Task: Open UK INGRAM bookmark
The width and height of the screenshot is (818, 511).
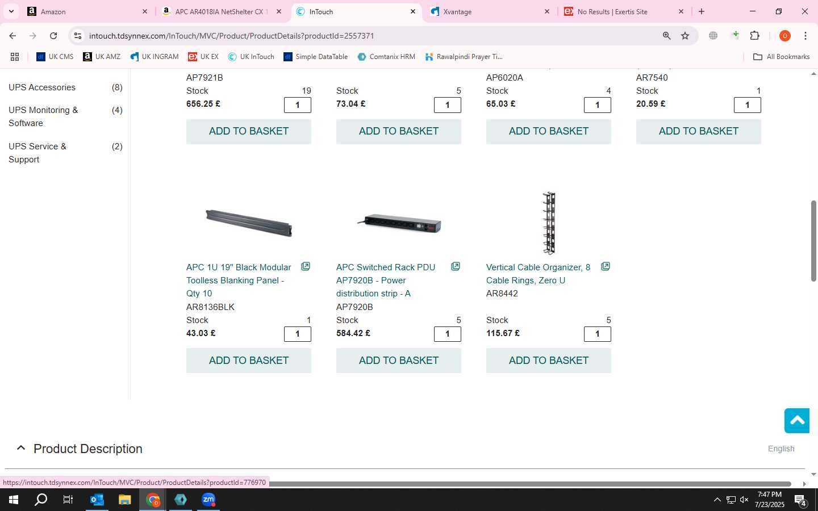Action: click(154, 57)
